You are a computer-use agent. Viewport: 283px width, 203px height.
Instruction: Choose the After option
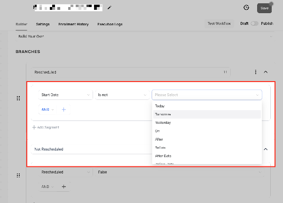207,139
